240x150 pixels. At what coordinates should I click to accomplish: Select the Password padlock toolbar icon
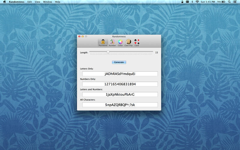103,42
